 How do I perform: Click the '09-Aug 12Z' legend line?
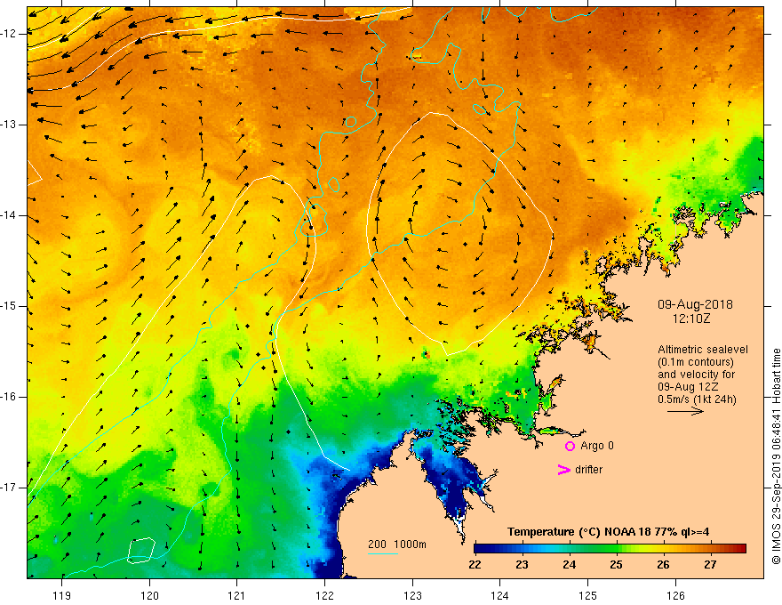tap(689, 387)
